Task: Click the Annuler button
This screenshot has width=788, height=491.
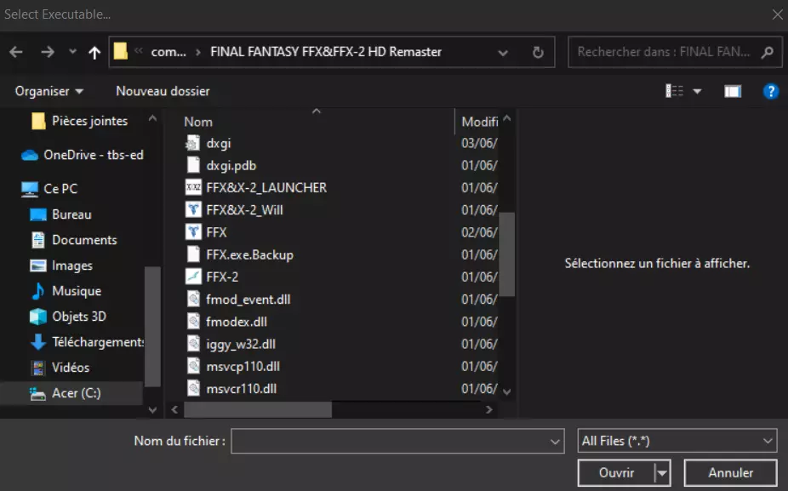Action: 730,473
